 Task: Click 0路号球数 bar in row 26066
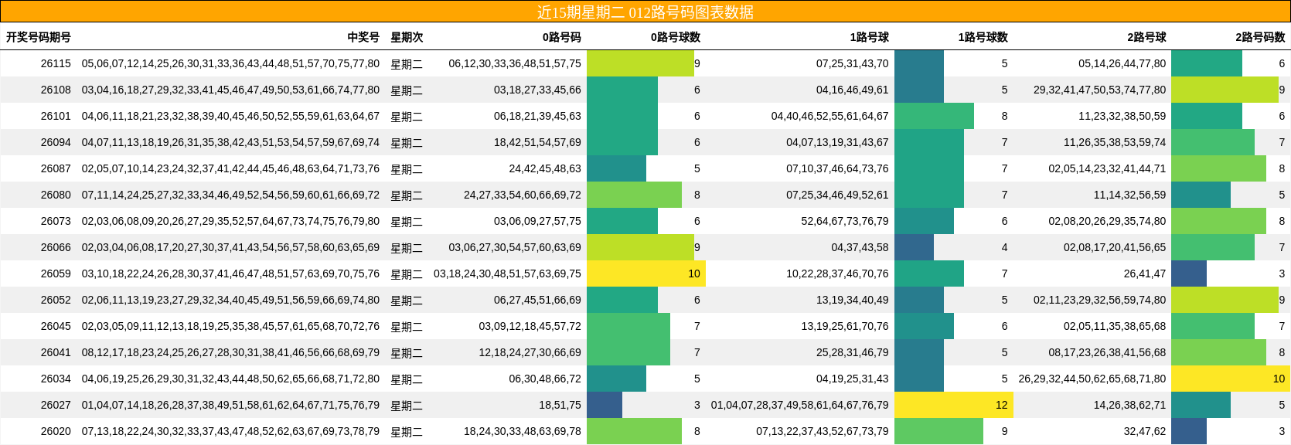(x=640, y=247)
